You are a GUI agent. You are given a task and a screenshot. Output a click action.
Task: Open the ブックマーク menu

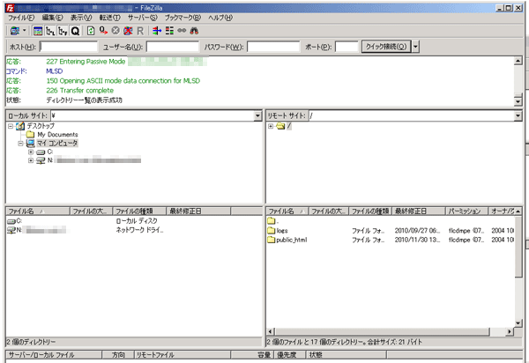pos(183,18)
